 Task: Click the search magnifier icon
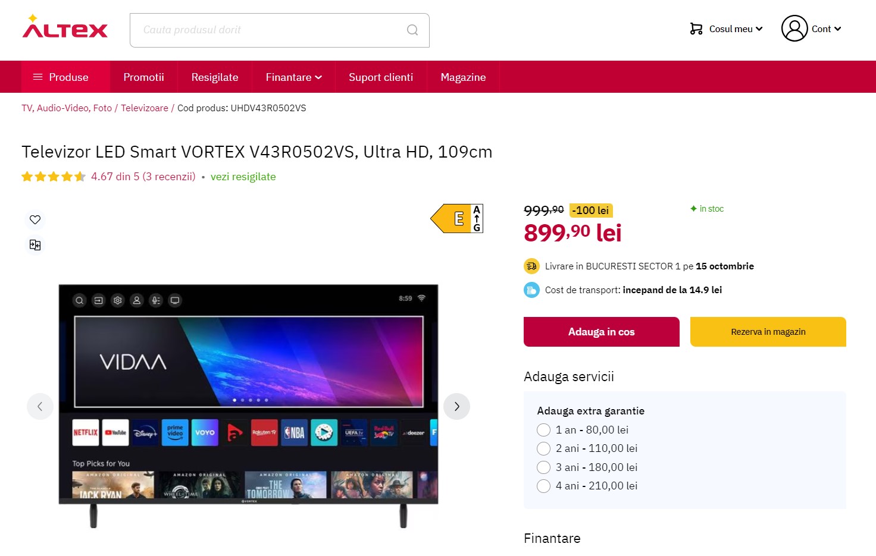click(x=412, y=30)
